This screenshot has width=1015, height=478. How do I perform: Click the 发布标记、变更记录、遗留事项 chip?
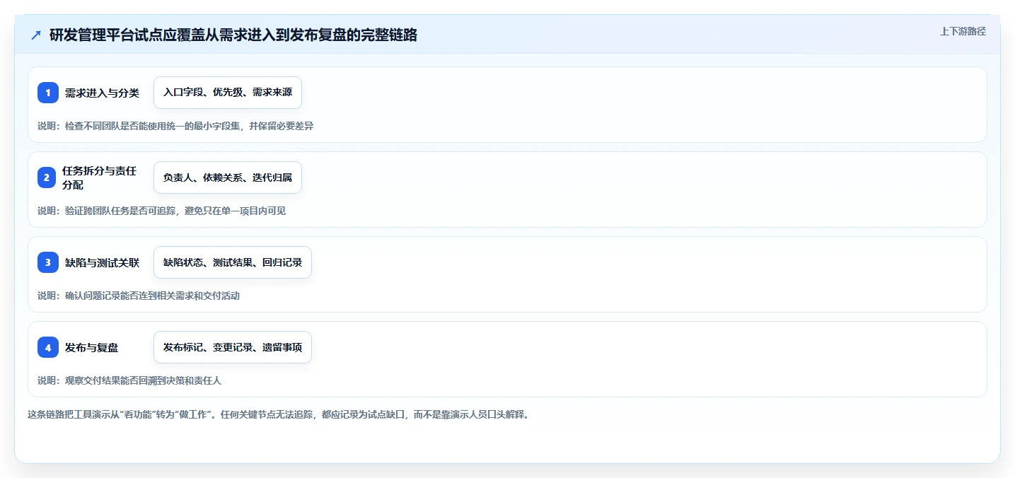233,347
